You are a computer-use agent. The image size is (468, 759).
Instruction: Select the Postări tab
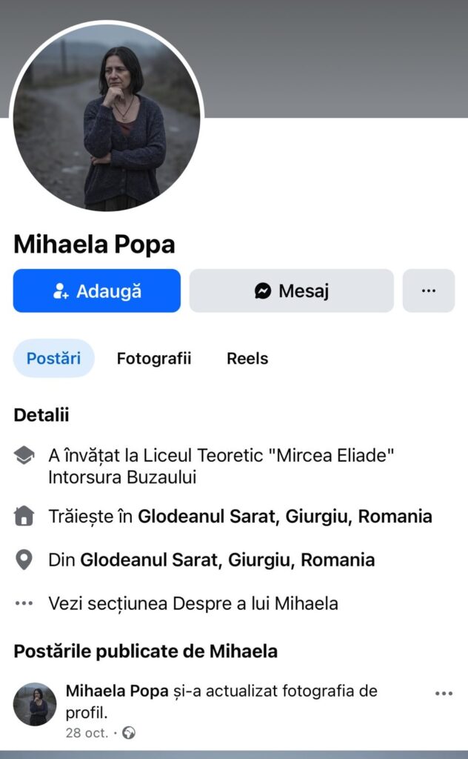pos(53,359)
